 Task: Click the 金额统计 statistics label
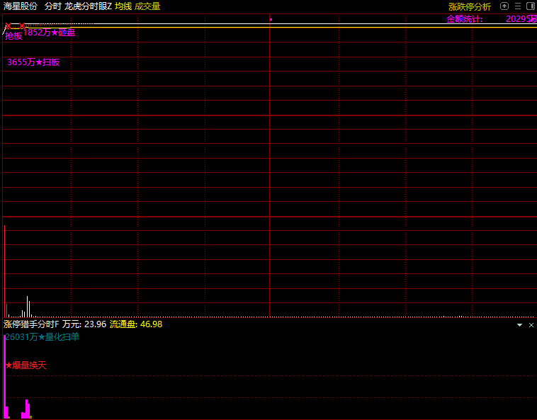(x=464, y=19)
